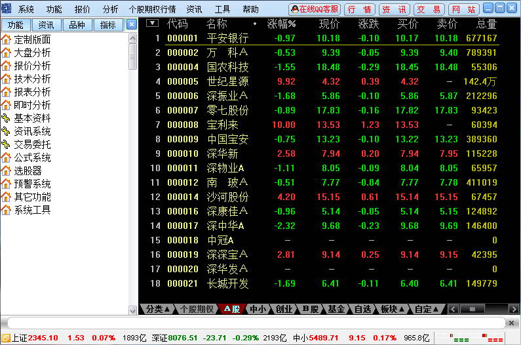Expand the 自定▲ custom tab menu
521x345 pixels.
click(x=427, y=309)
